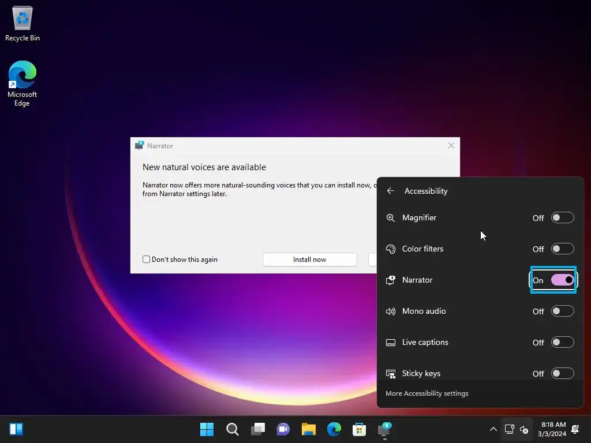Open Task View on the taskbar
Viewport: 591px width, 443px height.
(x=258, y=429)
